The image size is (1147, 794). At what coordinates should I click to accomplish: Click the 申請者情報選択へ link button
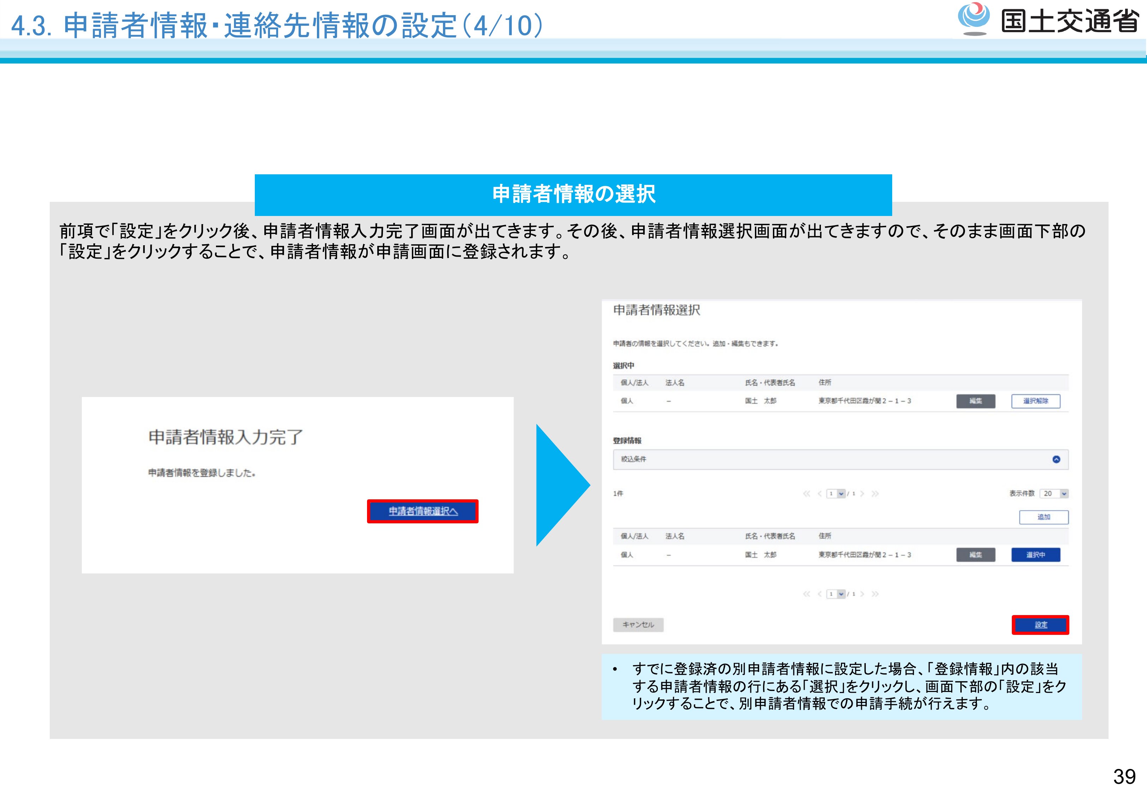(423, 511)
